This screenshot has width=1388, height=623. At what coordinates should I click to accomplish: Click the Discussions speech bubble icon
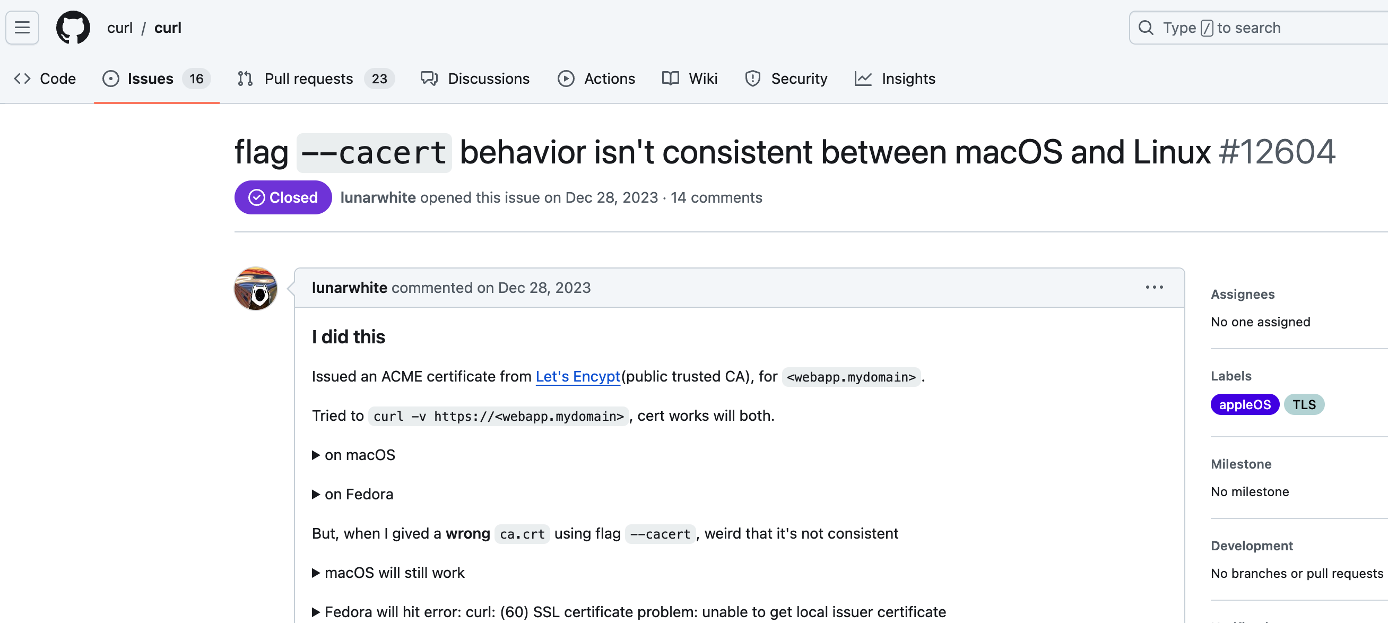(429, 79)
